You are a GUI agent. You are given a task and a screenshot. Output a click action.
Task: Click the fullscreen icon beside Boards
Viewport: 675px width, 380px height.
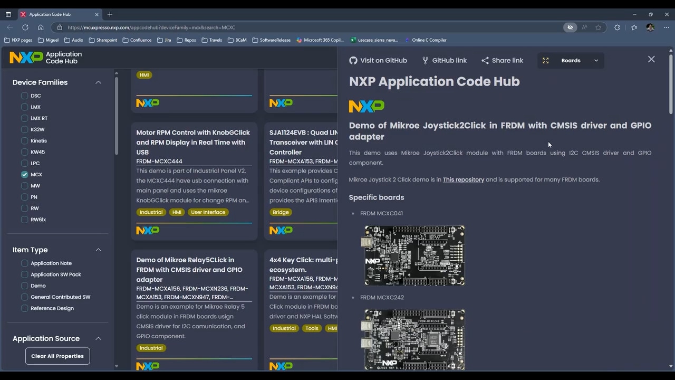(x=546, y=61)
